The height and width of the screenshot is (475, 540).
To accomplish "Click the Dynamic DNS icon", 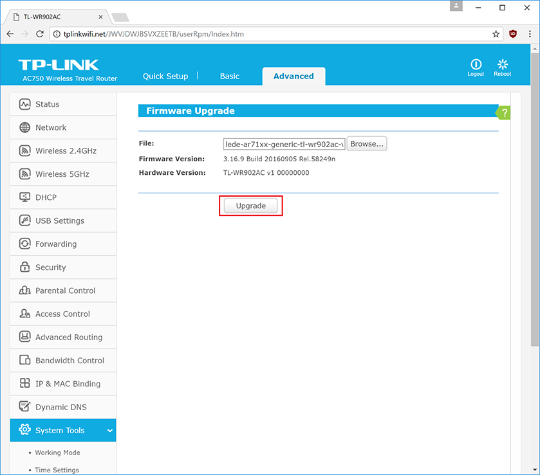I will 25,407.
